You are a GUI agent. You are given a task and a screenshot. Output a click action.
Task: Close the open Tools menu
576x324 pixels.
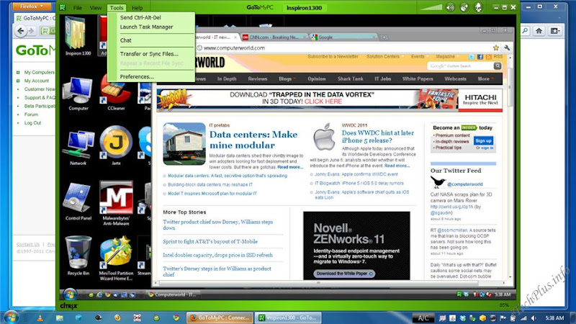117,8
